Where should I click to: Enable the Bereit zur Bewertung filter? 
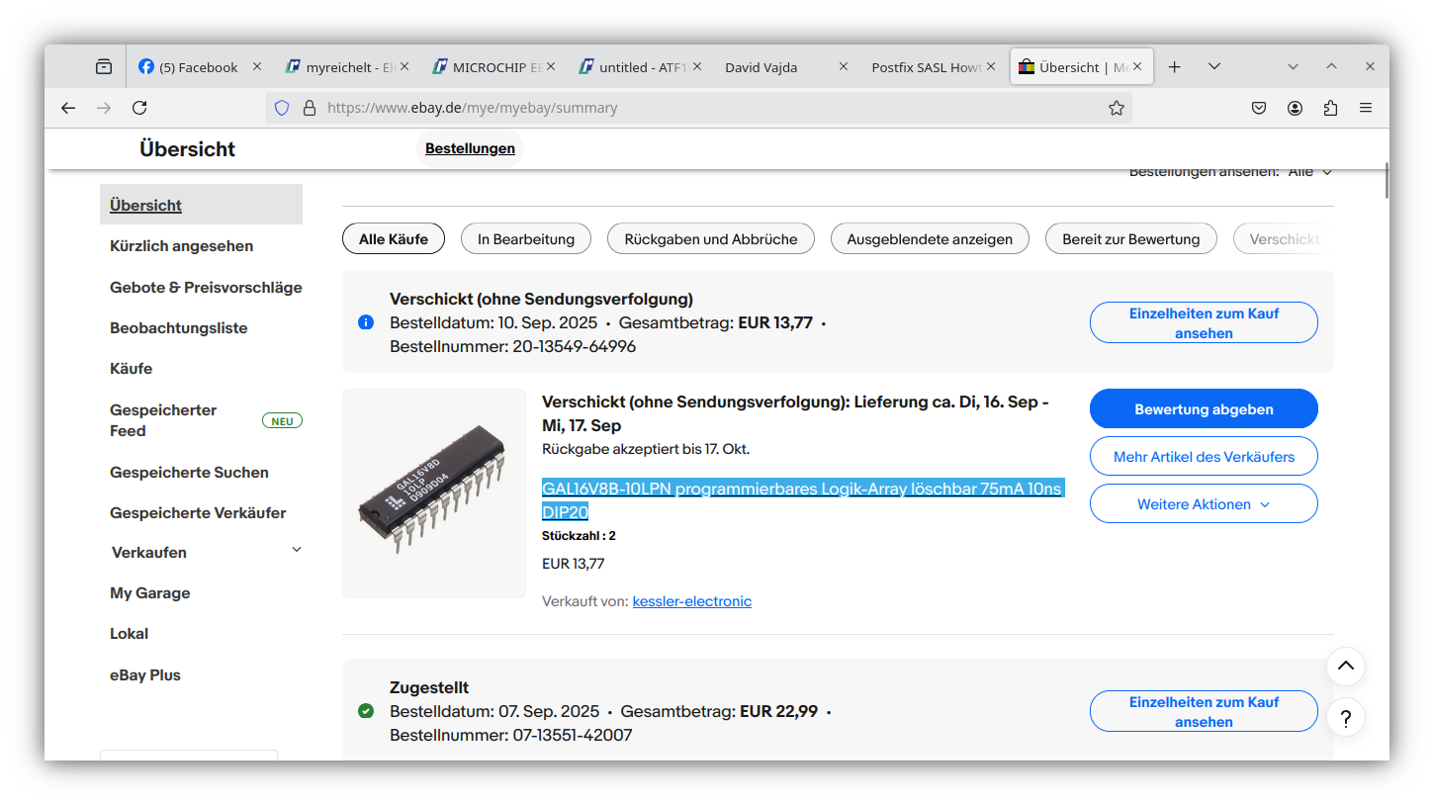pyautogui.click(x=1130, y=238)
